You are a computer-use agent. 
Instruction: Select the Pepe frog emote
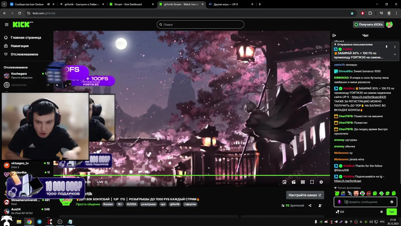tap(343, 193)
